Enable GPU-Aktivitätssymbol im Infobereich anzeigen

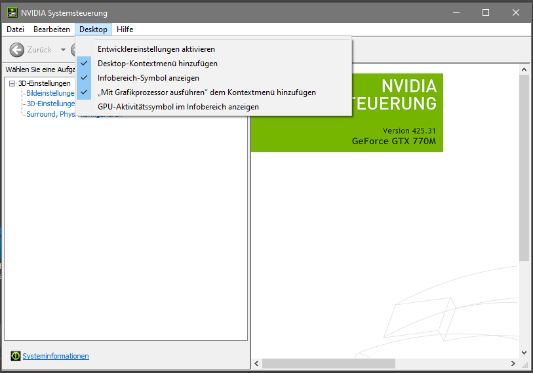tap(214, 107)
